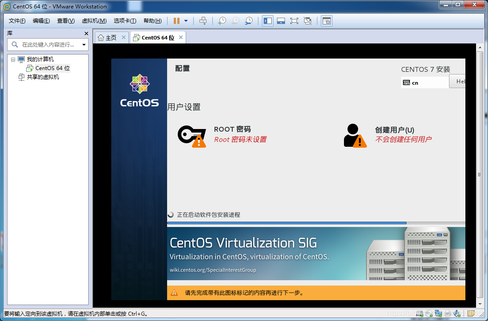Collapse the 我的计算机 tree node
Screen dimensions: 488x321
pyautogui.click(x=13, y=59)
